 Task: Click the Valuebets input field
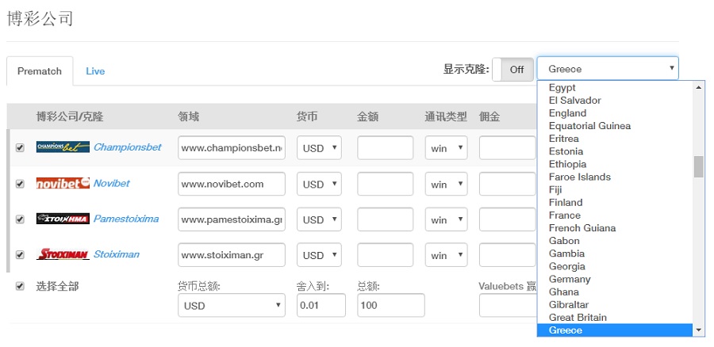coord(508,305)
